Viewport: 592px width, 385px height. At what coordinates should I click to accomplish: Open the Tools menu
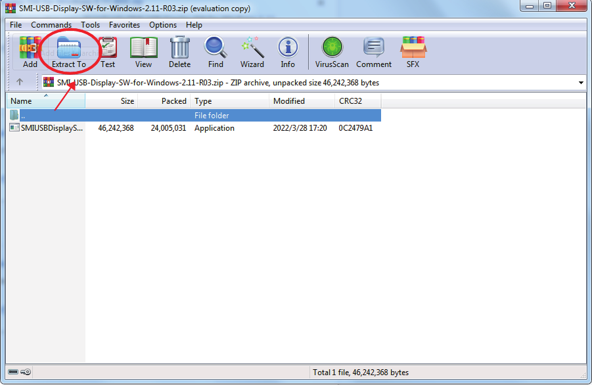90,25
